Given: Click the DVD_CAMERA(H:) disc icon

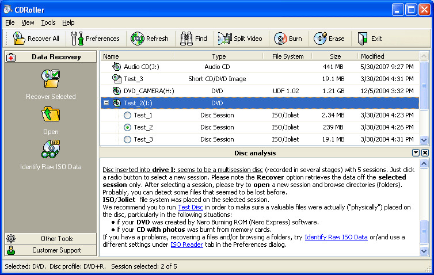Looking at the screenshot, I should pos(116,91).
